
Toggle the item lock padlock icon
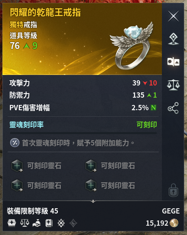pos(173,190)
